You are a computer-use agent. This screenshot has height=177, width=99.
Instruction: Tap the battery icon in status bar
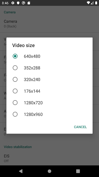[96, 3]
